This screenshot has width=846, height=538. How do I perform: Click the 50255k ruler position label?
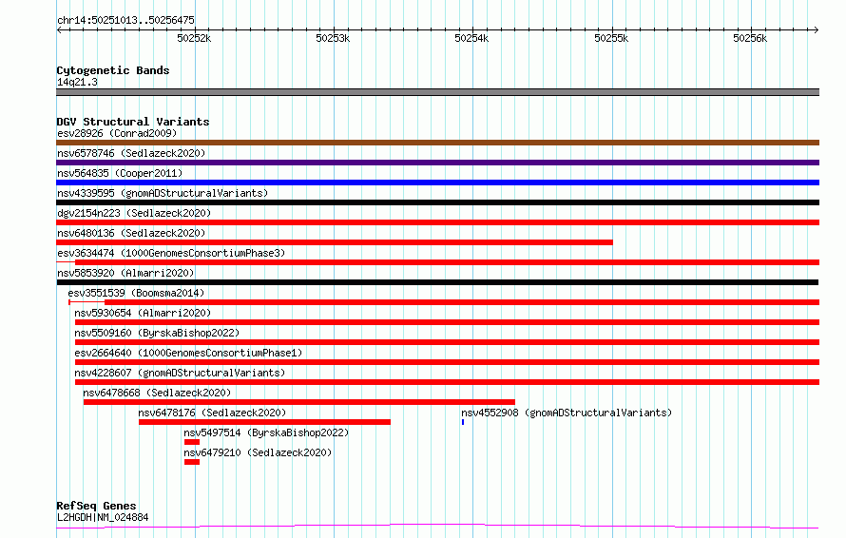[x=611, y=38]
